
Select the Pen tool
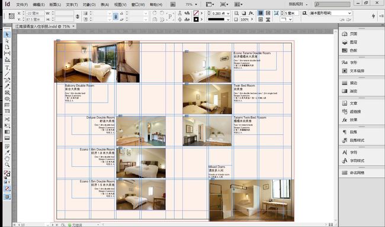(x=7, y=80)
